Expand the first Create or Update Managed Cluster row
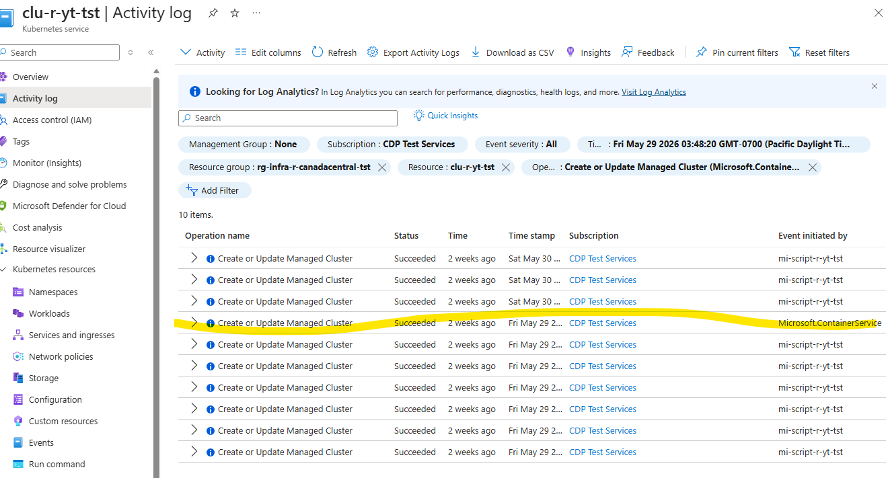 click(194, 257)
